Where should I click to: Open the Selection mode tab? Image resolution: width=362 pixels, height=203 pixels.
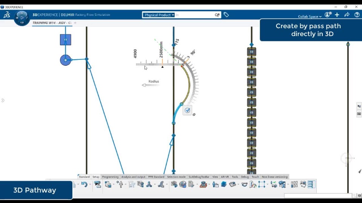pos(176,177)
